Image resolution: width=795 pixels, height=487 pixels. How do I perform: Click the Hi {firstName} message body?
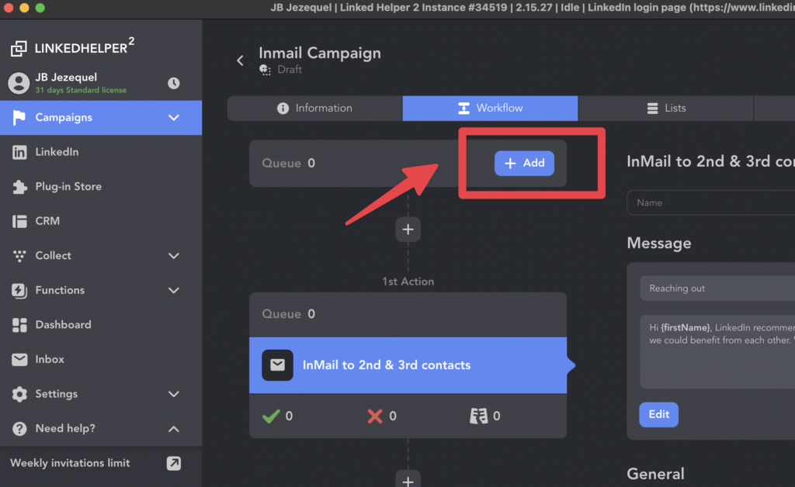point(717,351)
